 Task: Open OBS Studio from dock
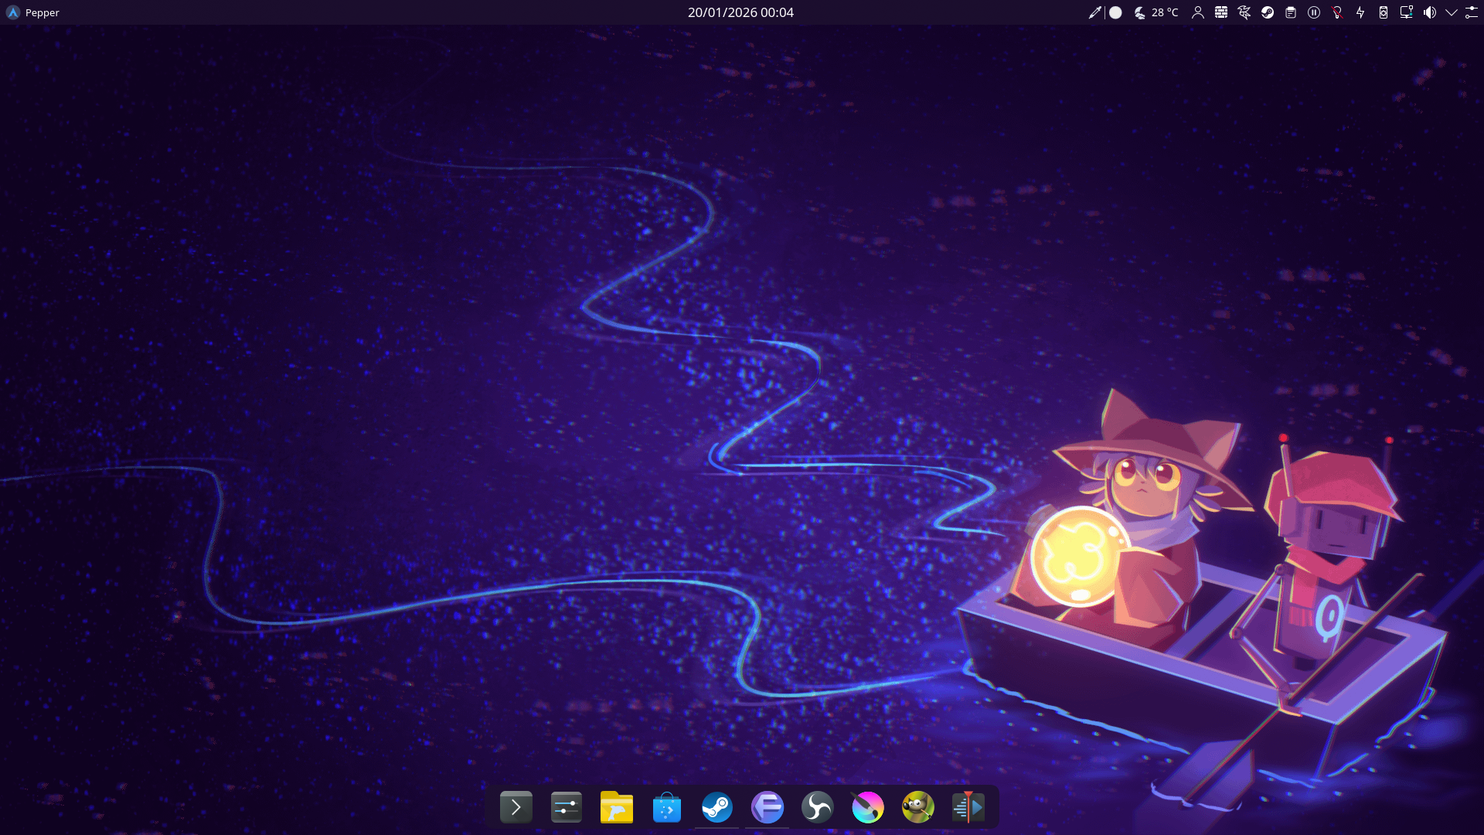click(817, 807)
